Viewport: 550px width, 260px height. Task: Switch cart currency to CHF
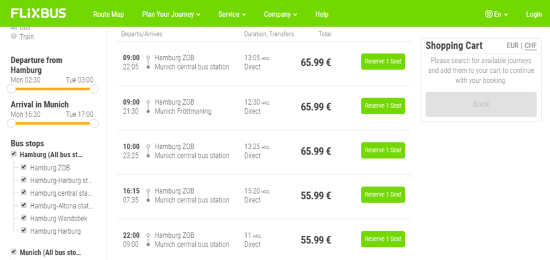(x=531, y=45)
